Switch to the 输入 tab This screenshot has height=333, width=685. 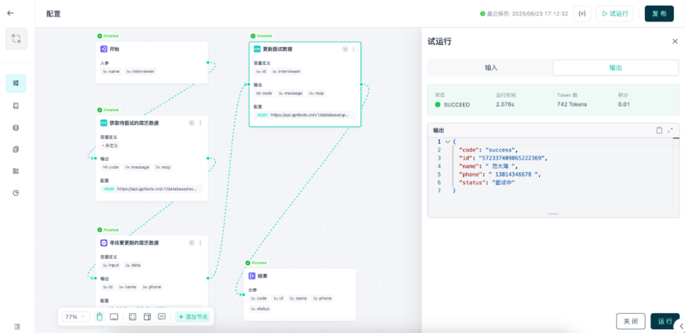491,68
